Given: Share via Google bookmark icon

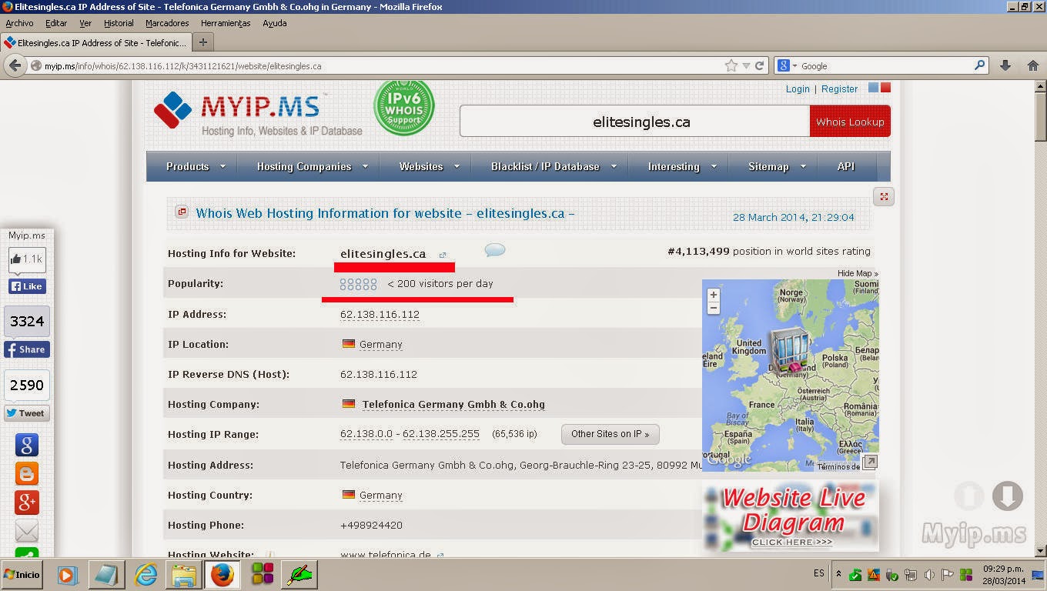Looking at the screenshot, I should 27,445.
